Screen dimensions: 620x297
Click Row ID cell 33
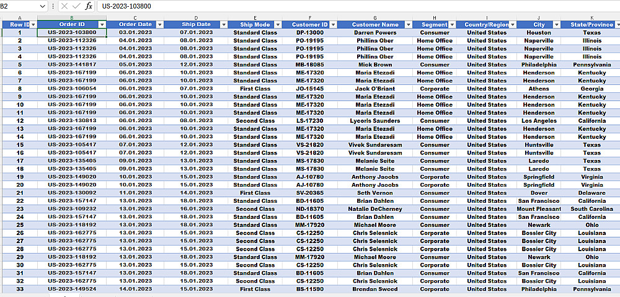coord(20,289)
